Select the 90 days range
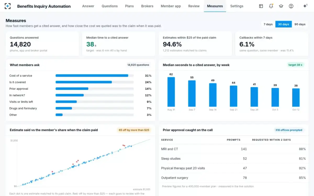Screen dimensions: 314x196 tap(300, 24)
